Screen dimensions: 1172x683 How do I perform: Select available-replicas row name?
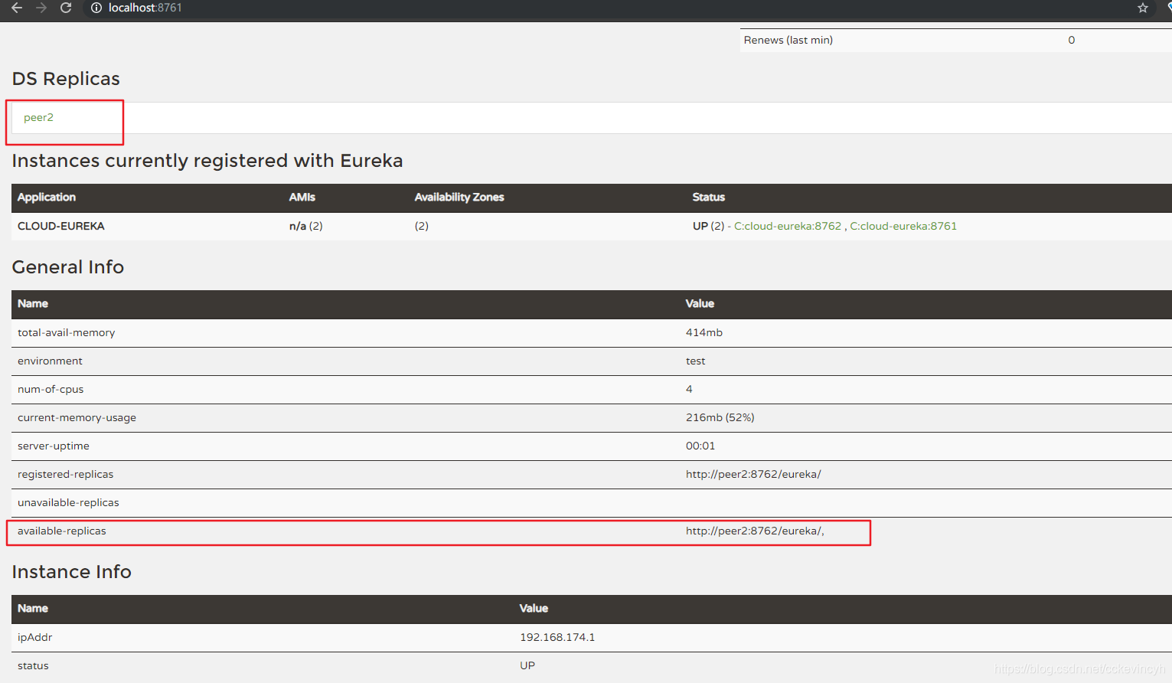(x=62, y=531)
